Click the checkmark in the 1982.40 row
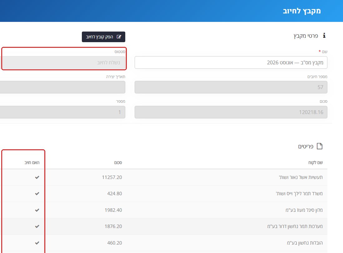343x253 pixels. [37, 210]
